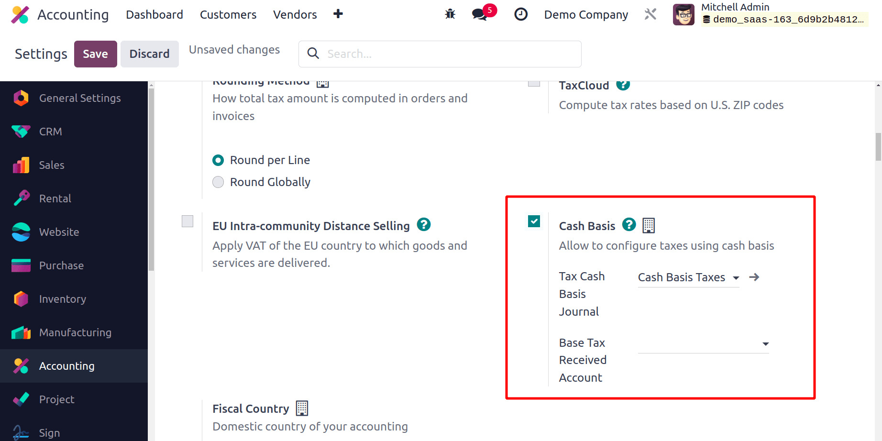Click Mitchell Admin user avatar
This screenshot has width=882, height=441.
pos(683,14)
